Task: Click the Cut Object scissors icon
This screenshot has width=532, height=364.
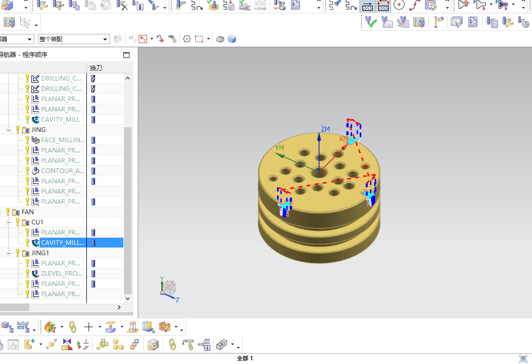Action: (58, 5)
